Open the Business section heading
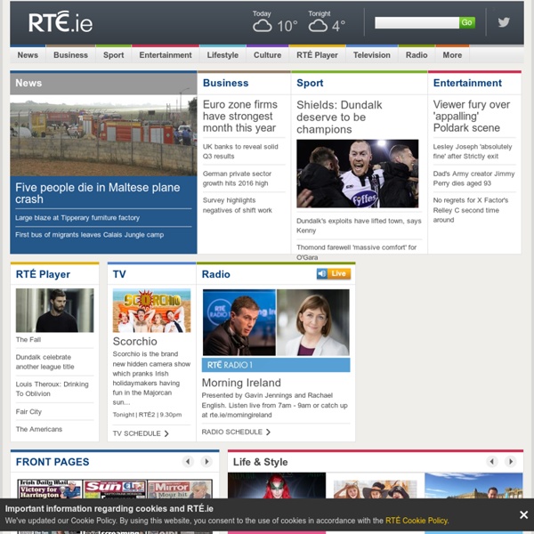Screen dimensions: 534x534 (225, 83)
